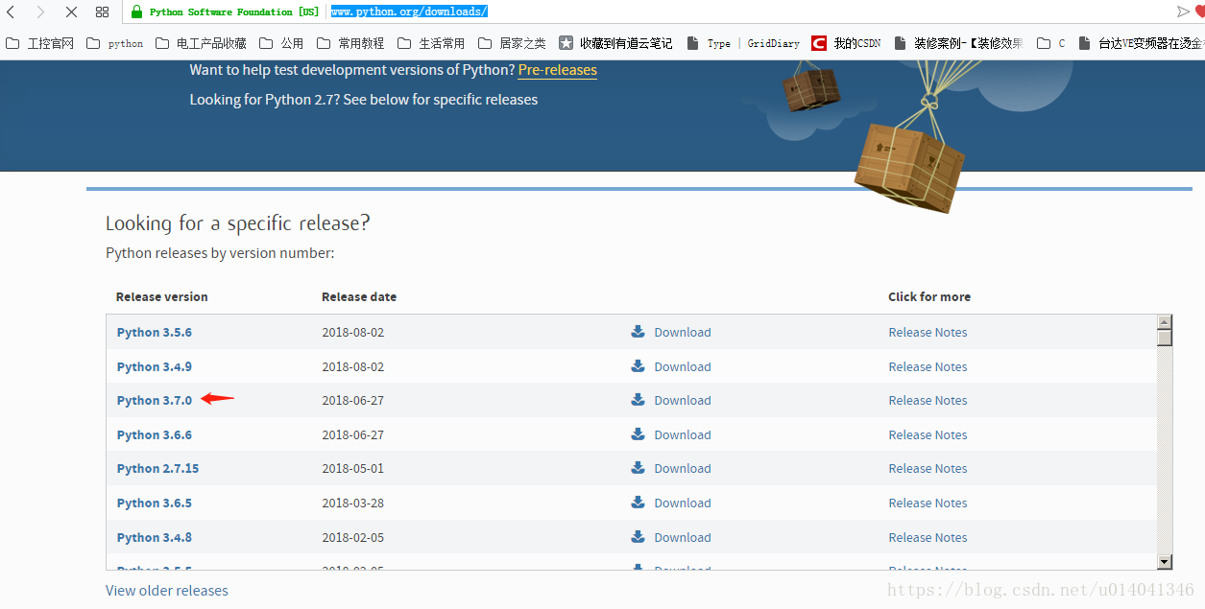Open the Python 3.6.5 release link
The width and height of the screenshot is (1205, 609).
click(154, 504)
